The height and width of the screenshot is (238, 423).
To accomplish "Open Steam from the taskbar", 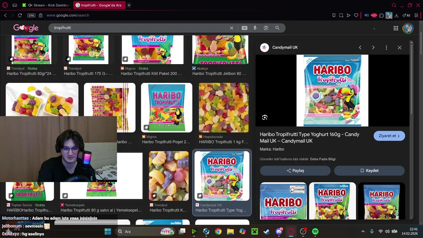I will [267, 231].
